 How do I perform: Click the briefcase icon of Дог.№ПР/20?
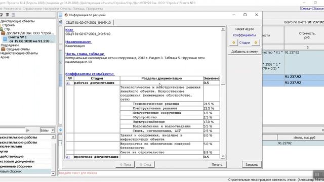point(3,33)
